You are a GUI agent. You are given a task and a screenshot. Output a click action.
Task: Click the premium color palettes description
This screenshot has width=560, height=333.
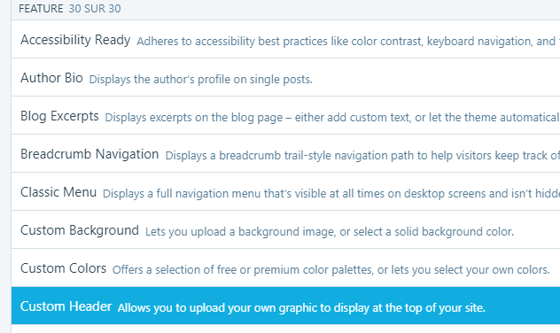tap(331, 270)
